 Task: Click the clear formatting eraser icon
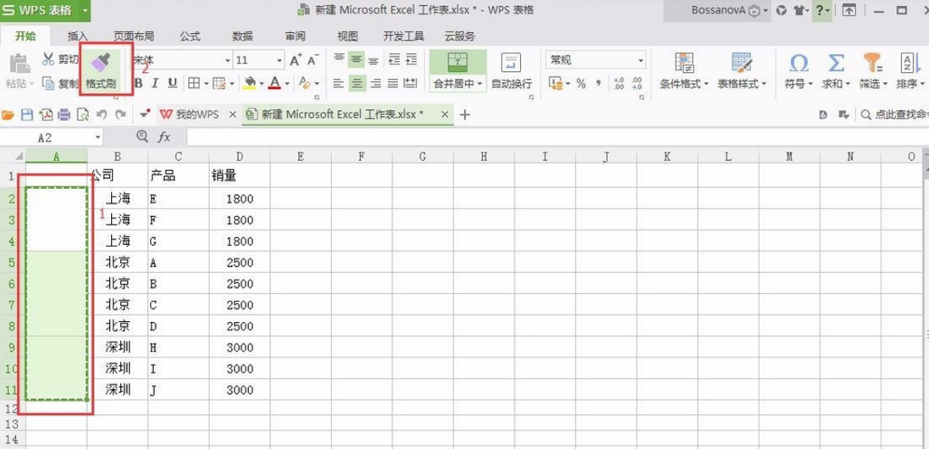305,84
